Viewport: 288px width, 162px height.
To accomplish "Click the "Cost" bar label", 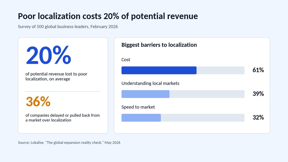I will (126, 60).
